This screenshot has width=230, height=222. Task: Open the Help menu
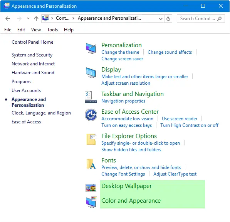[x=69, y=30]
